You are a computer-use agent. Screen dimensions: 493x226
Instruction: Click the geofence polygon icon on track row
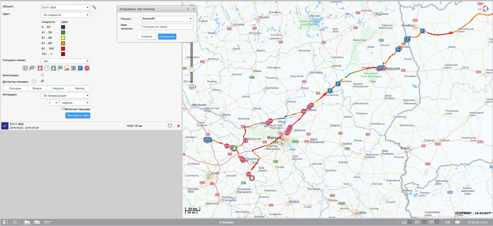(x=170, y=126)
